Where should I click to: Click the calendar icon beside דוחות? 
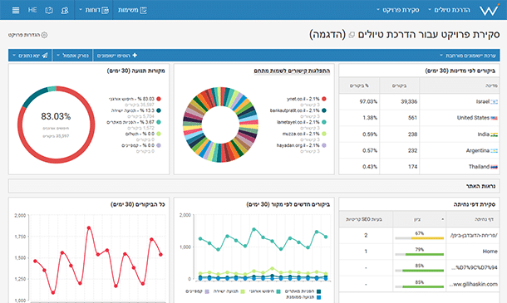(106, 10)
